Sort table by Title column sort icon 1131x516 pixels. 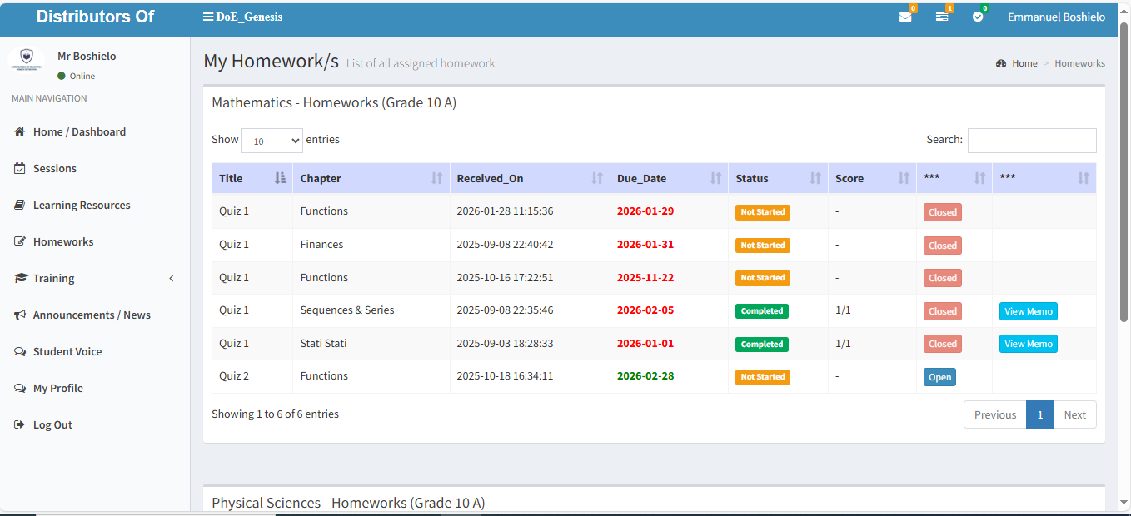click(280, 178)
